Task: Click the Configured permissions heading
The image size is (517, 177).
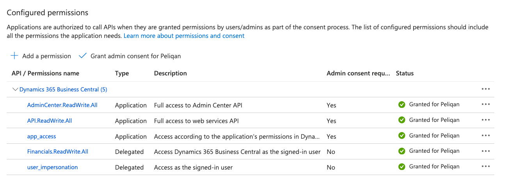Action: pyautogui.click(x=48, y=13)
